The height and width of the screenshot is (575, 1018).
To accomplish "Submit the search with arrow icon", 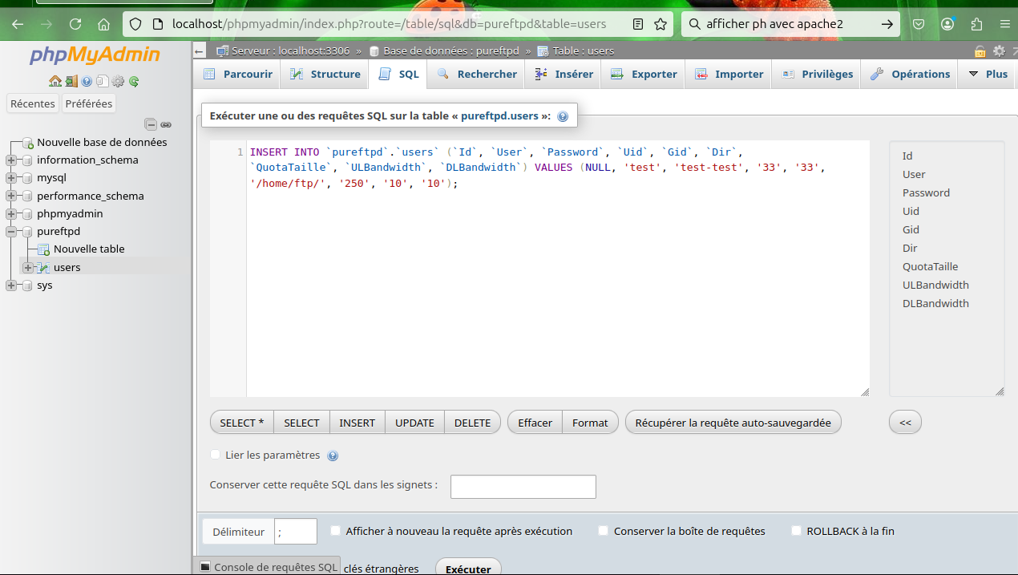I will pos(887,24).
